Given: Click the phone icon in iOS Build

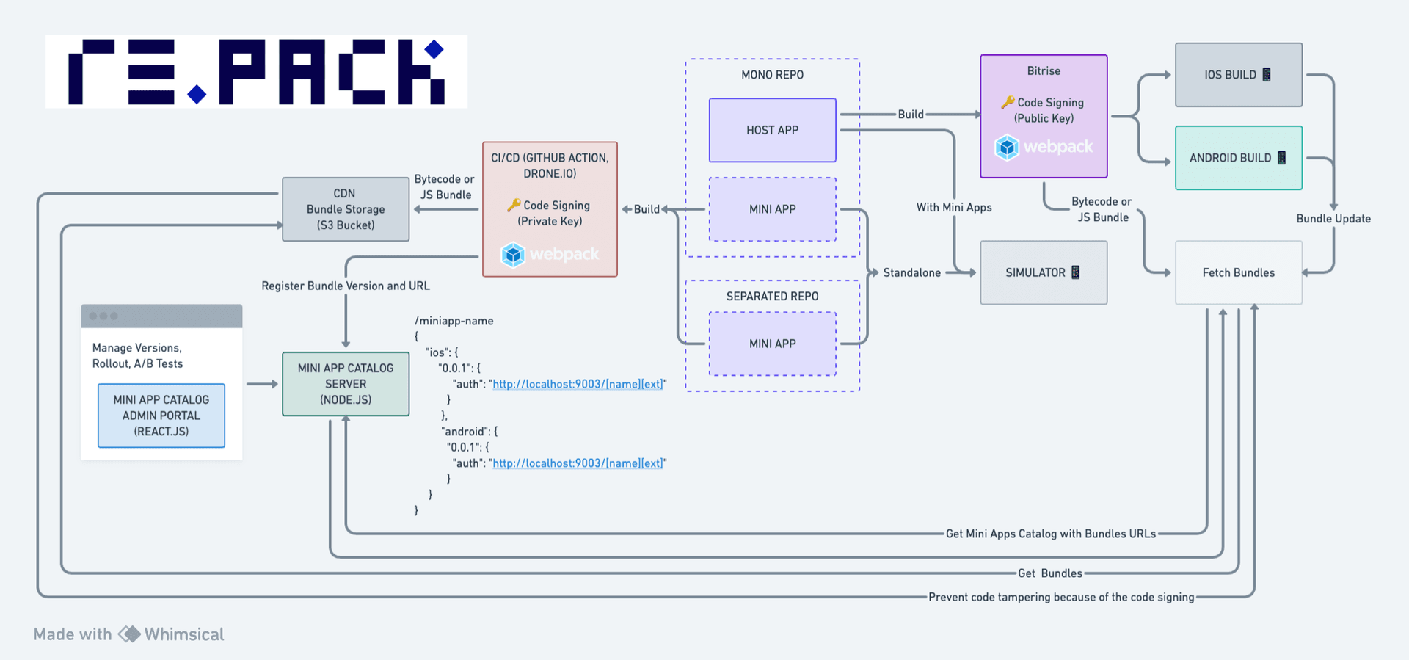Looking at the screenshot, I should (x=1266, y=75).
